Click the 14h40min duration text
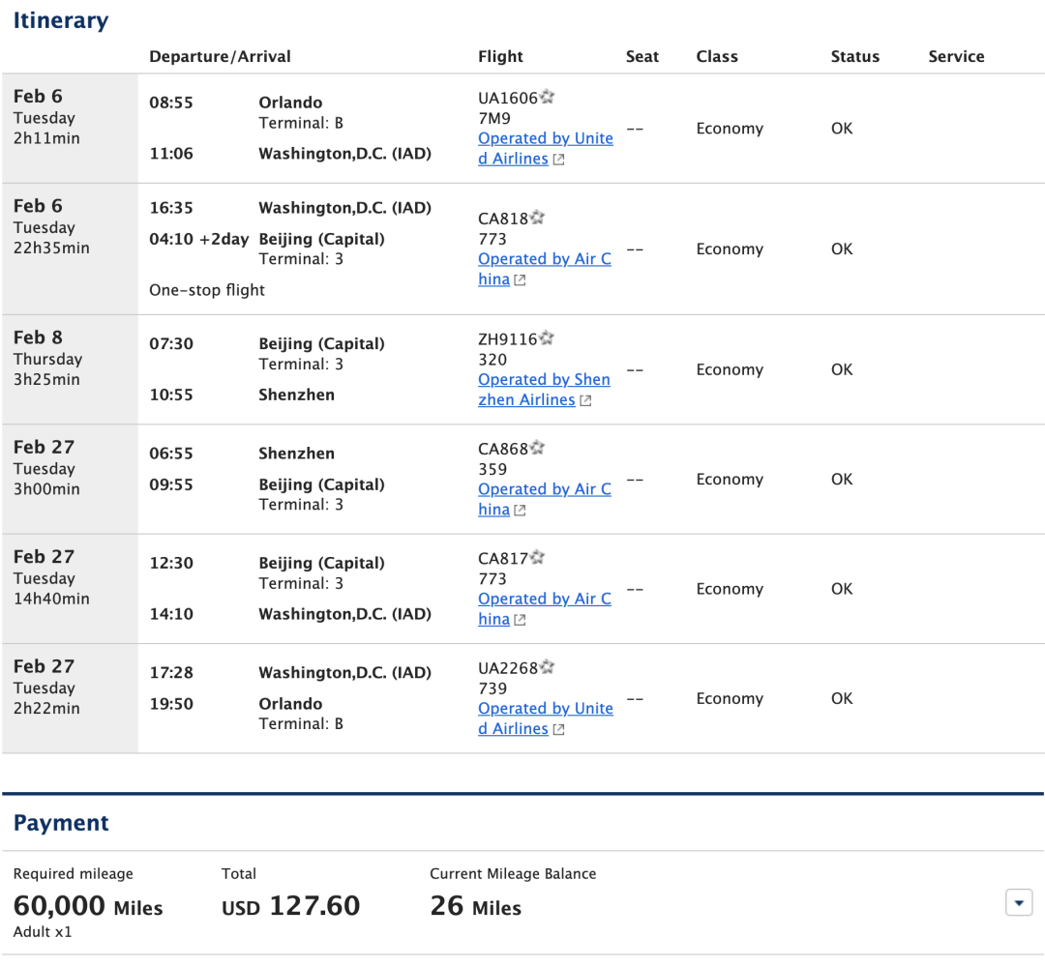The image size is (1045, 967). coord(51,599)
